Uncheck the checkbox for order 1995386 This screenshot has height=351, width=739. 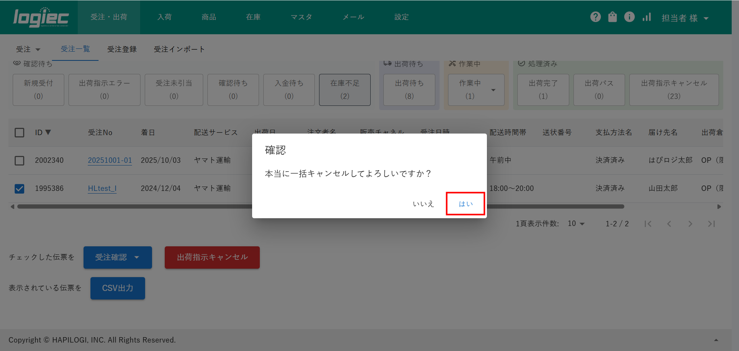point(19,189)
